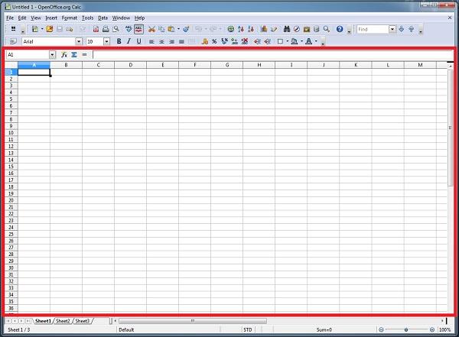Open Find & Replace binoculars
Viewport: 459px width, 337px height.
pyautogui.click(x=287, y=29)
